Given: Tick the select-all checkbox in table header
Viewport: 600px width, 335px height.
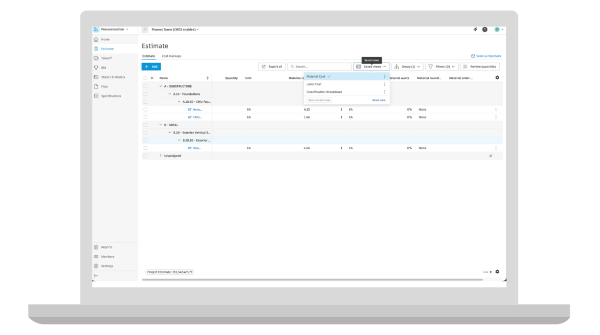Looking at the screenshot, I should click(x=145, y=78).
